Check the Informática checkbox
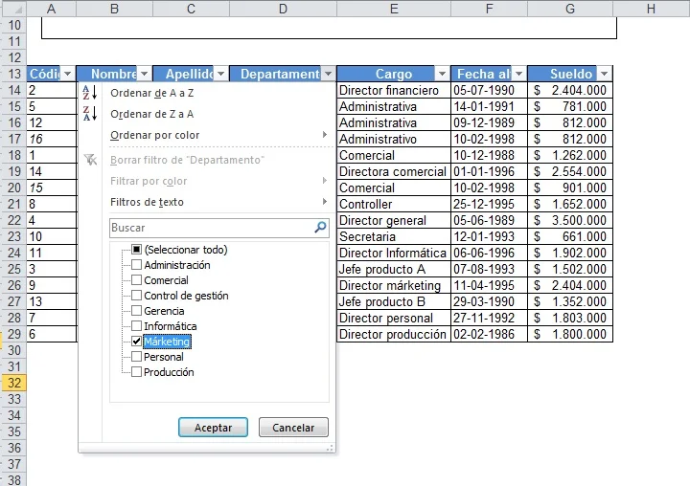This screenshot has height=486, width=690. (136, 326)
